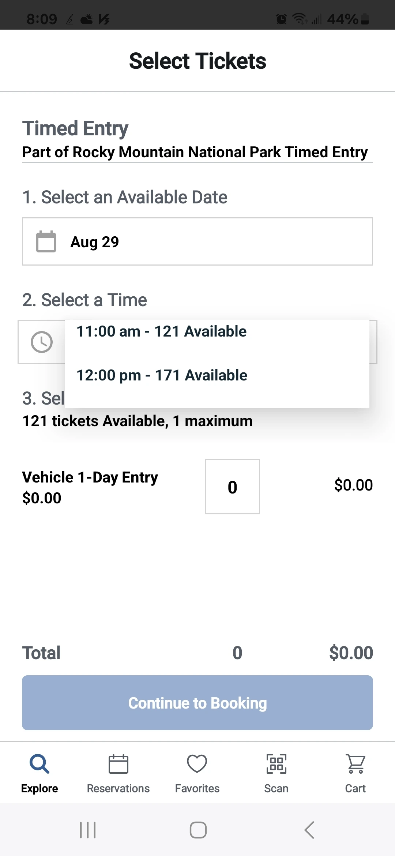Tap the Explore magnifier icon
The width and height of the screenshot is (395, 856).
(x=39, y=764)
